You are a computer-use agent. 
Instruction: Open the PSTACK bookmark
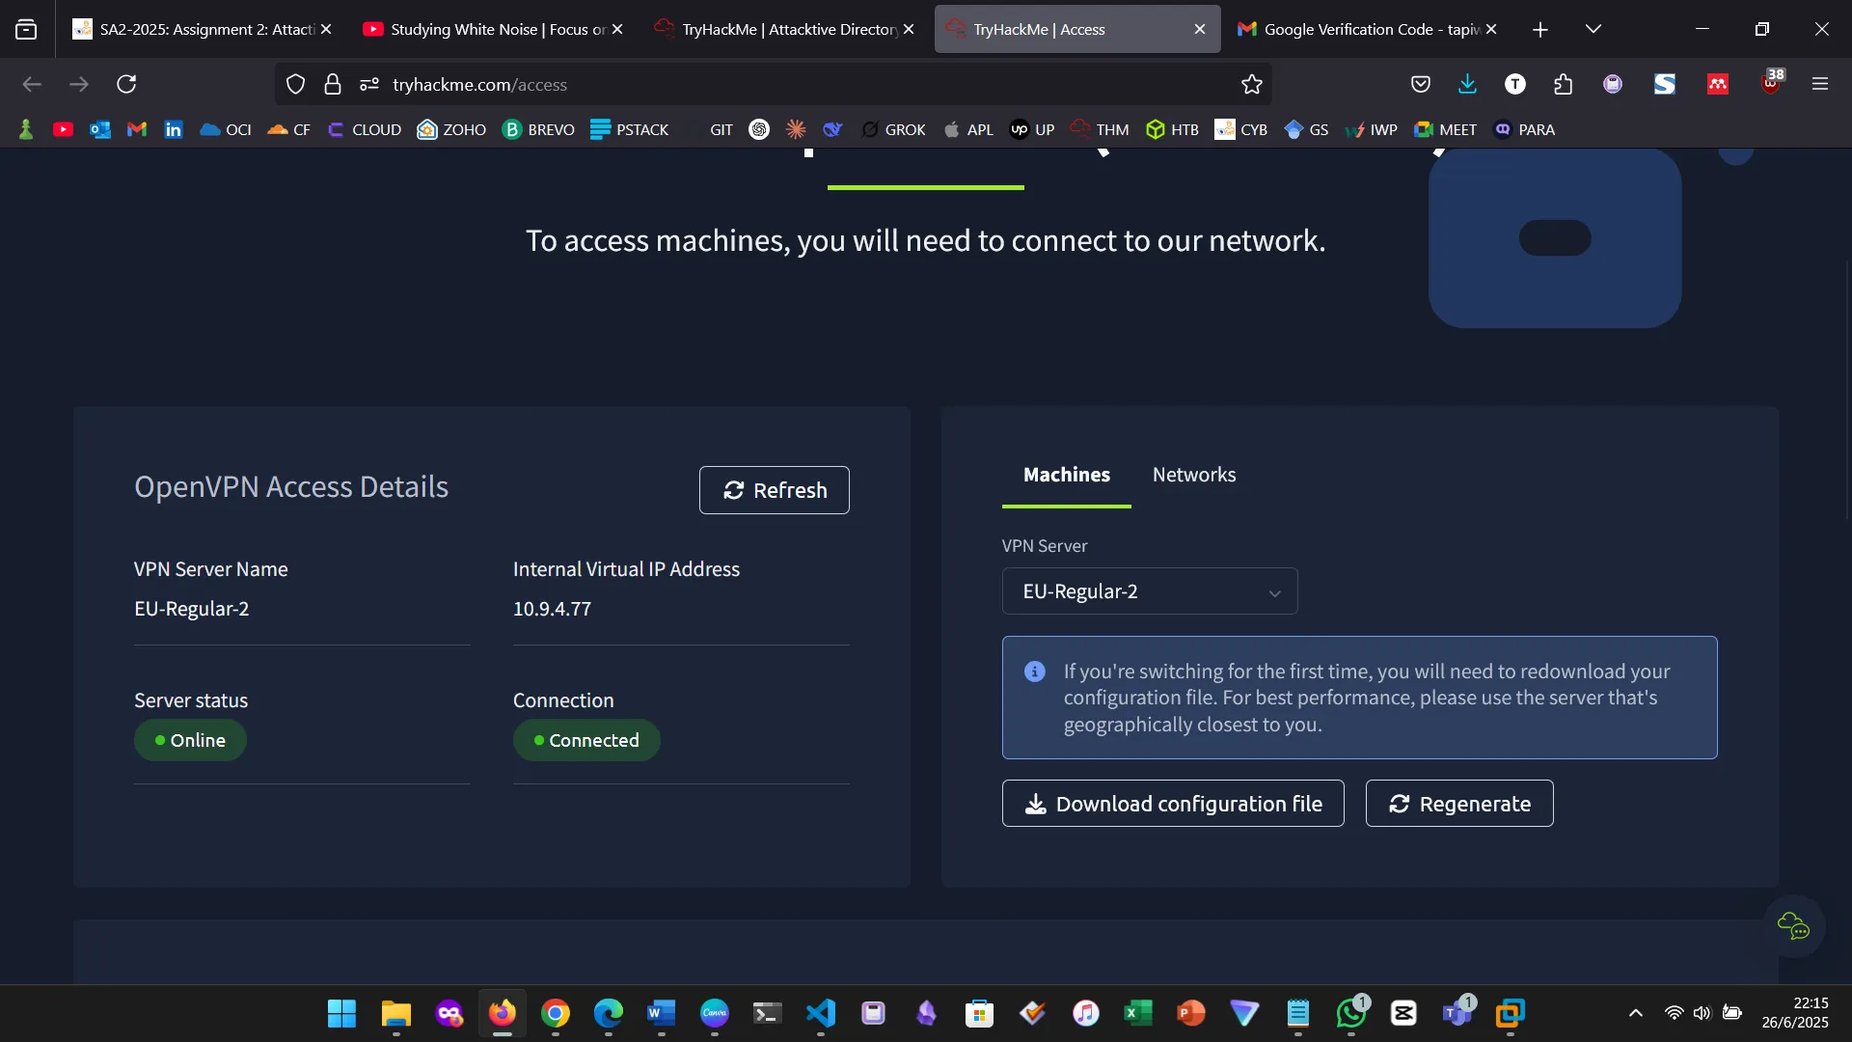[x=629, y=128]
